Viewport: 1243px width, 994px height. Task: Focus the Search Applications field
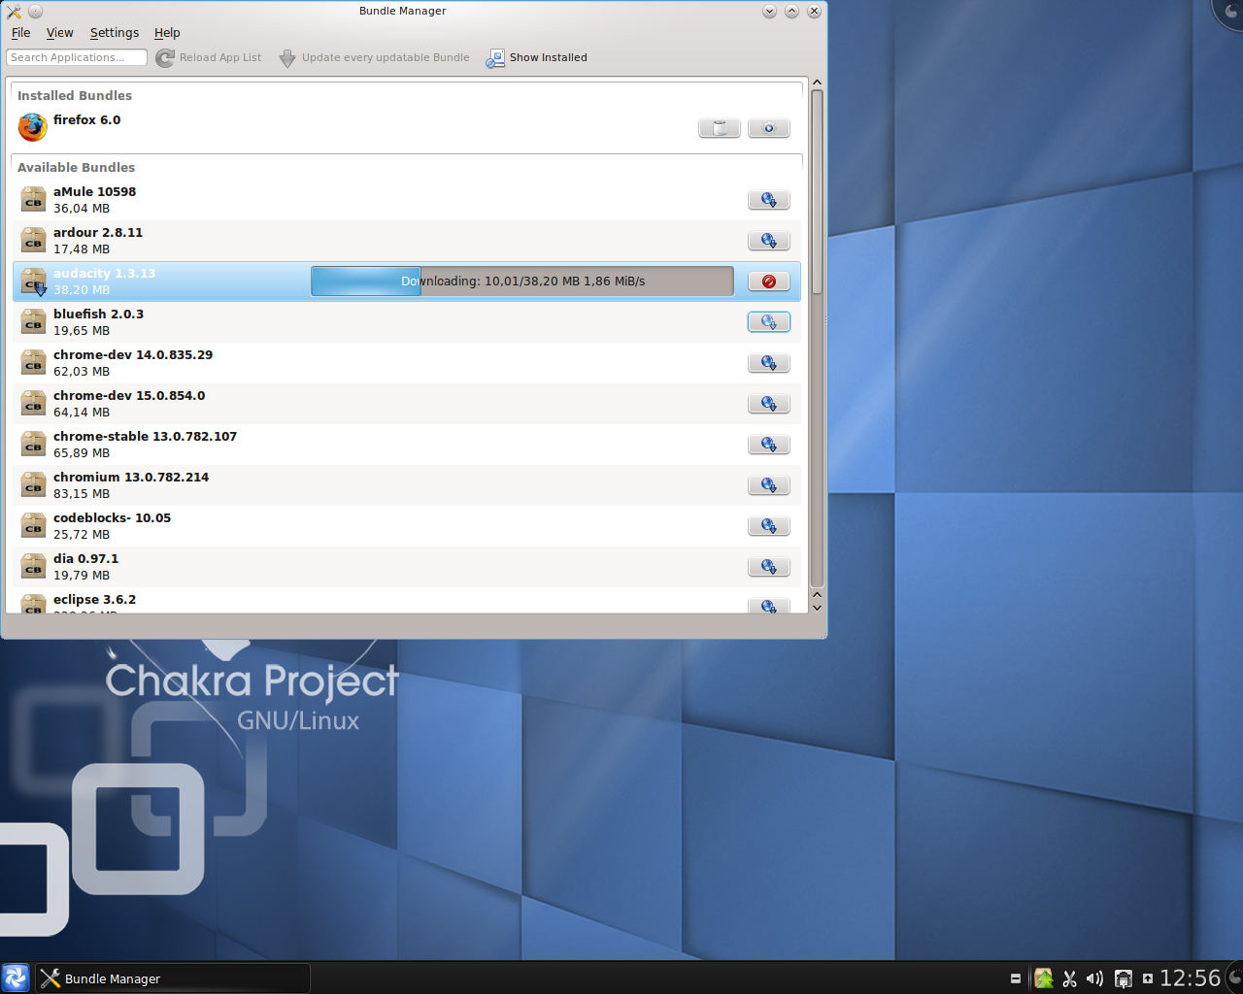tap(77, 58)
